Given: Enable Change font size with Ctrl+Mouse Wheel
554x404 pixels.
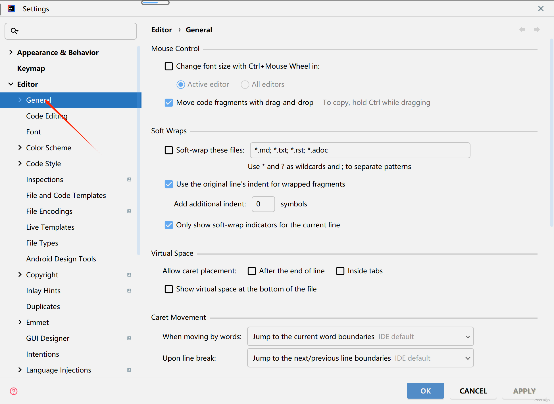Looking at the screenshot, I should [169, 66].
